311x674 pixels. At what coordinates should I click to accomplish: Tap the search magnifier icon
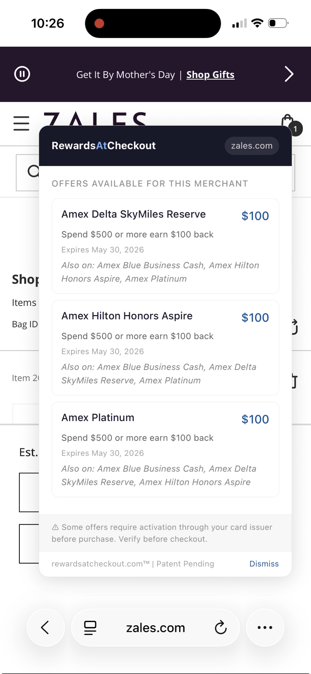pyautogui.click(x=33, y=172)
